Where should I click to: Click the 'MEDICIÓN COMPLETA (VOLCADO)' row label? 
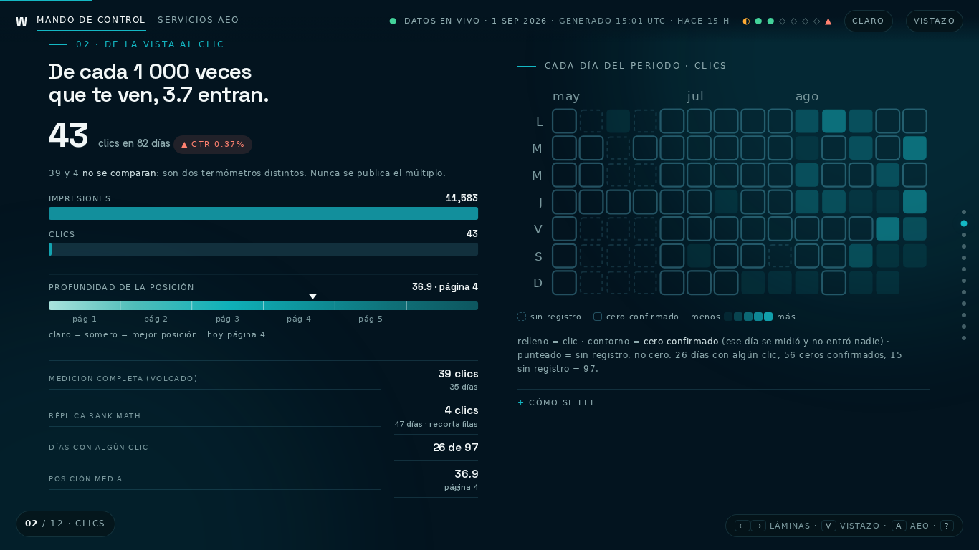point(123,379)
